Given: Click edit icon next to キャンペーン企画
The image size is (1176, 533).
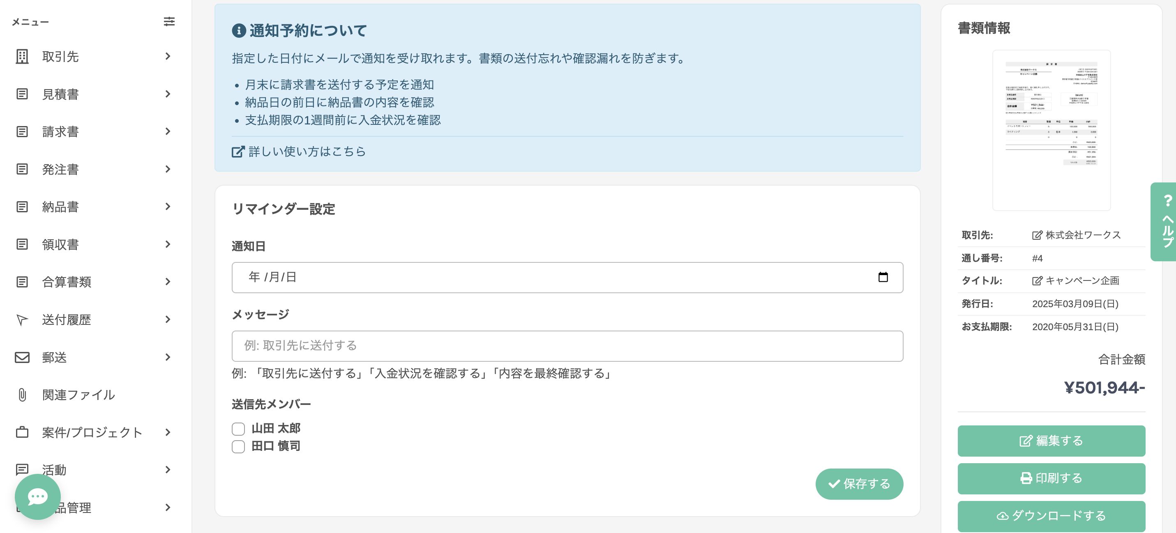Looking at the screenshot, I should point(1037,280).
